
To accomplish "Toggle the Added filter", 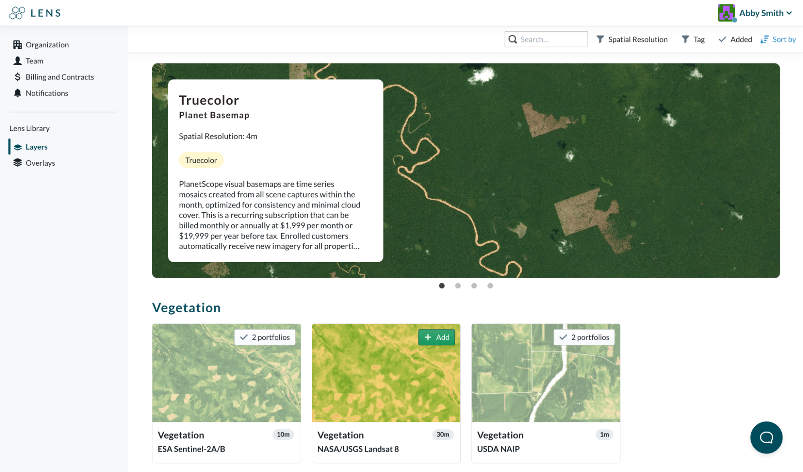I will coord(735,39).
